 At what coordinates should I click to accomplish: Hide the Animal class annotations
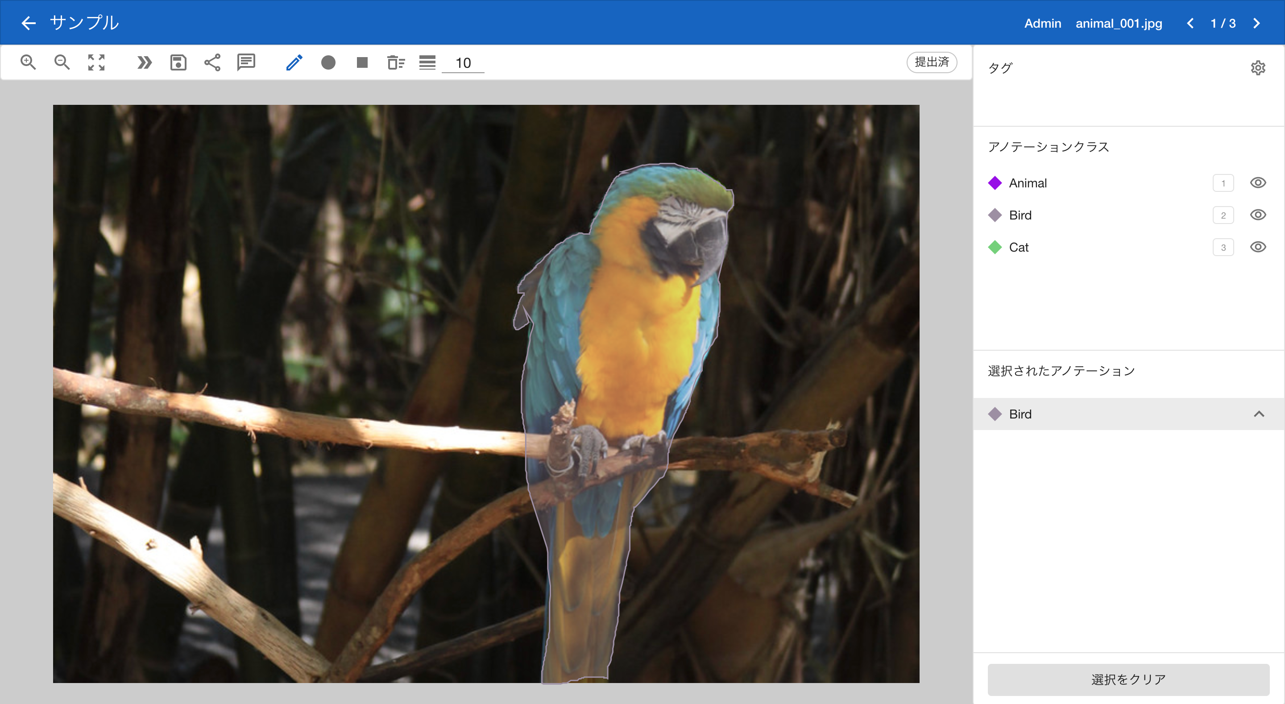(1258, 182)
